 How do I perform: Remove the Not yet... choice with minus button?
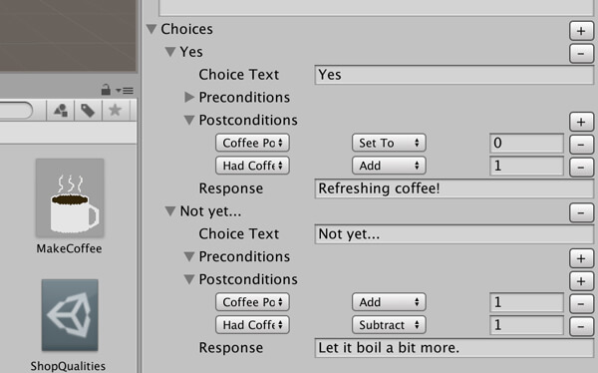[x=581, y=212]
